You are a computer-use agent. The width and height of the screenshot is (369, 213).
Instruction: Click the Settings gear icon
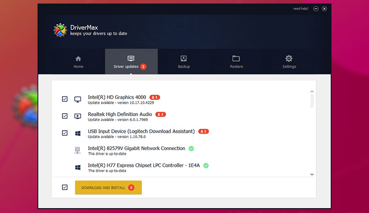(x=289, y=59)
